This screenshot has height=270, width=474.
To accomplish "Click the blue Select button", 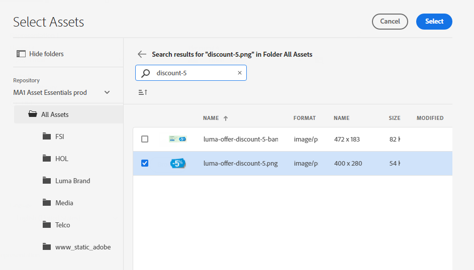I will click(434, 22).
